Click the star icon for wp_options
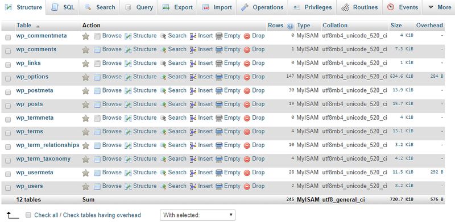Image resolution: width=455 pixels, height=222 pixels. [x=86, y=77]
